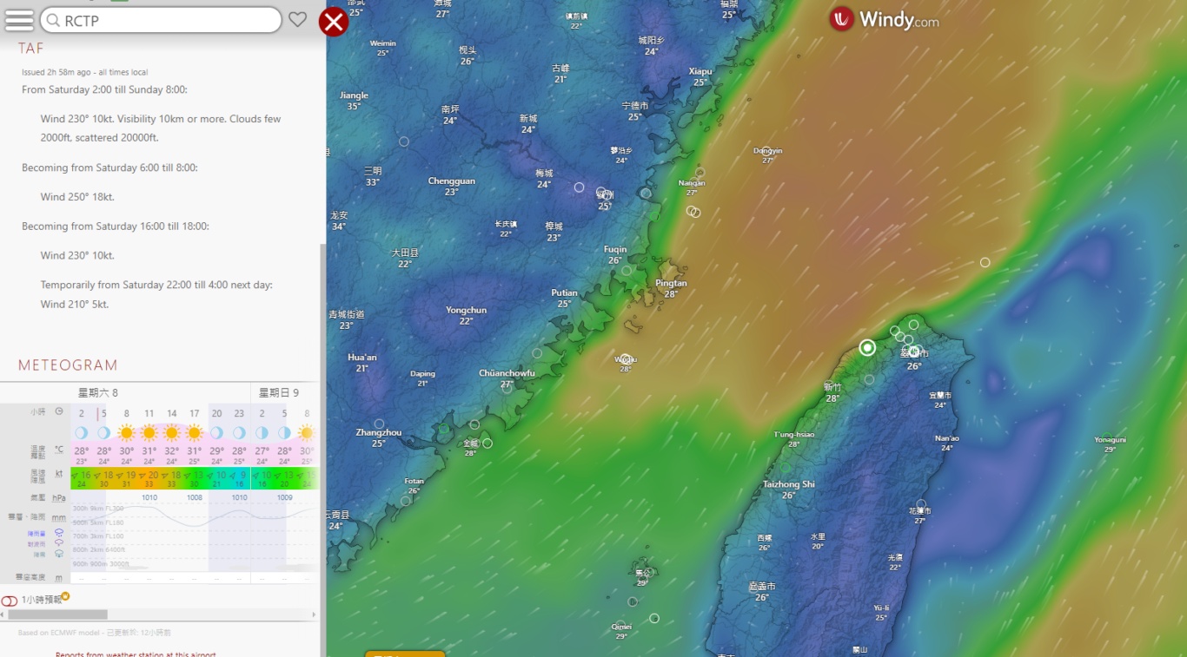1187x657 pixels.
Task: Click the TAF section heading
Action: [x=31, y=49]
